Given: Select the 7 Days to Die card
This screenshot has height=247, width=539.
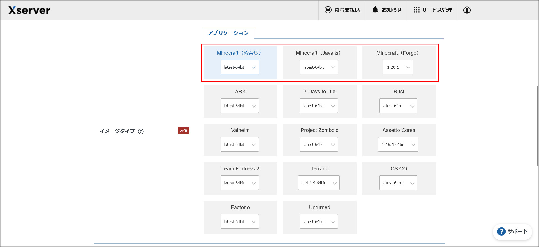Looking at the screenshot, I should point(319,101).
